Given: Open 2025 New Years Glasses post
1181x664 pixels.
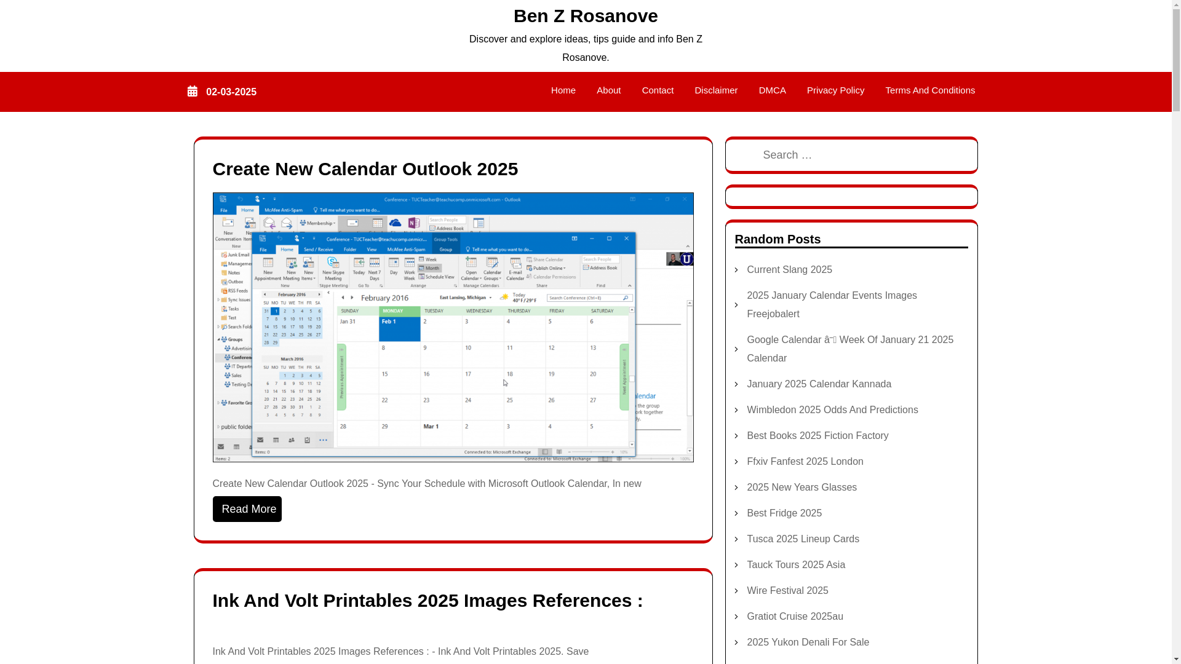Looking at the screenshot, I should coord(801,488).
